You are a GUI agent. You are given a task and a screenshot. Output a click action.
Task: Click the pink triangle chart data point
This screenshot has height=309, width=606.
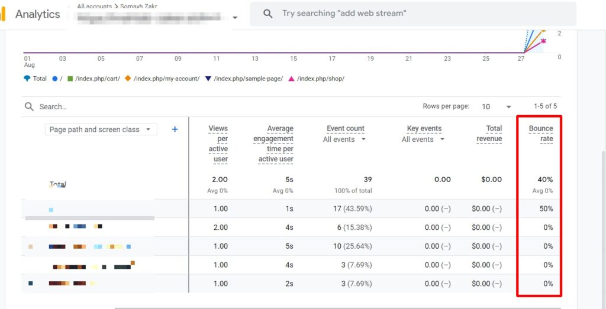coord(543,41)
